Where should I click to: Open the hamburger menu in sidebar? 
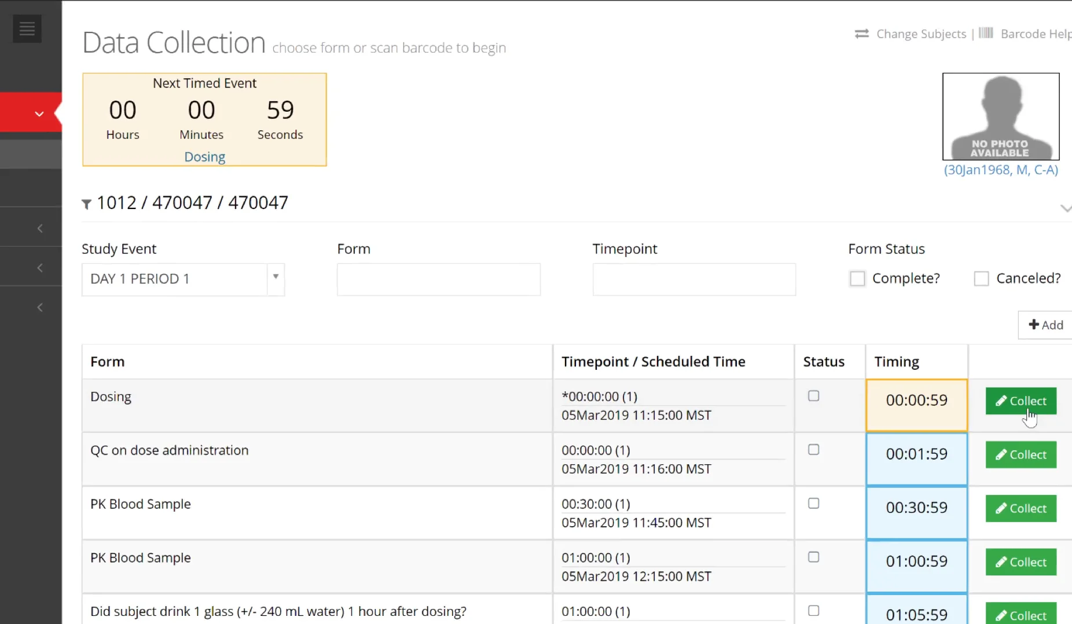pyautogui.click(x=27, y=28)
